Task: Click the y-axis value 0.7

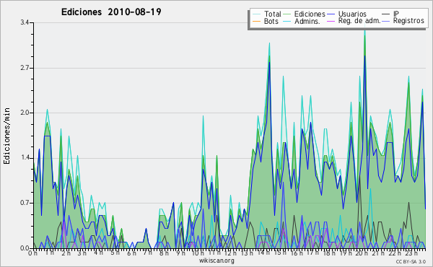Action: (x=25, y=203)
